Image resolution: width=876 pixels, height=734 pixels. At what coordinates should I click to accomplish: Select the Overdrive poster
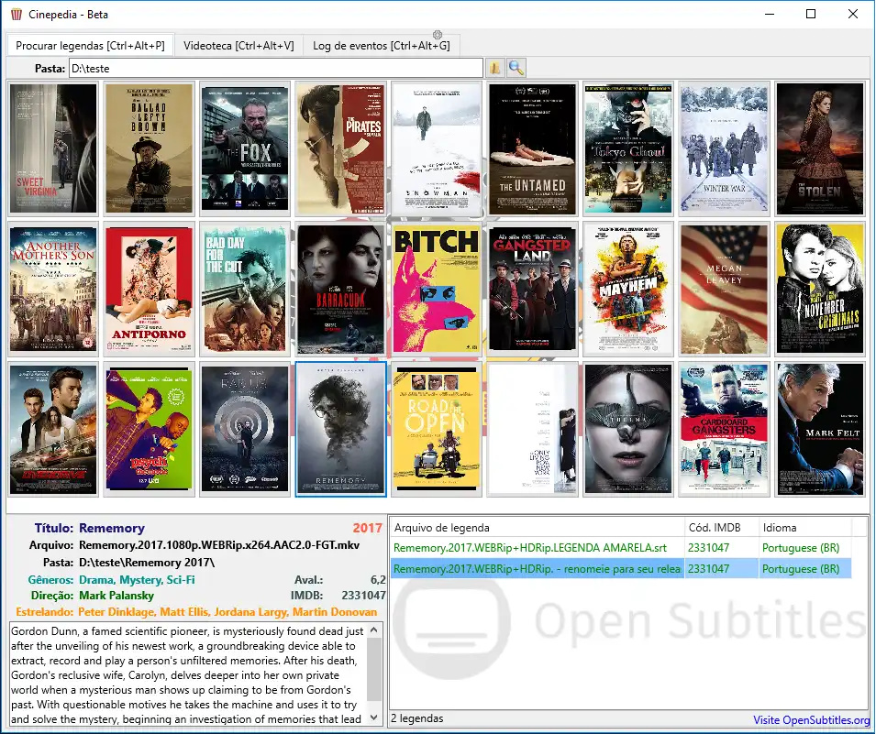(x=53, y=429)
